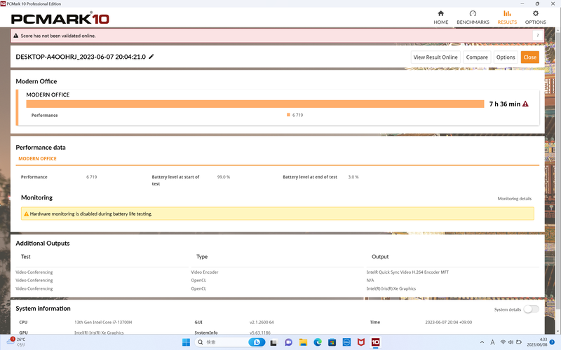Click the warning icon in score validation banner
561x350 pixels.
coord(15,36)
